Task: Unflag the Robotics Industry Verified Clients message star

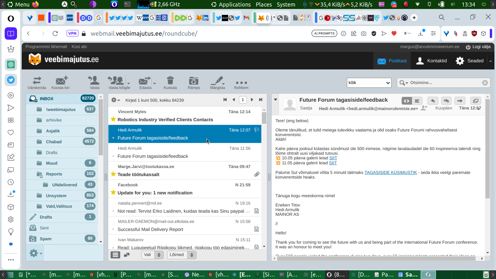Action: coord(113,119)
